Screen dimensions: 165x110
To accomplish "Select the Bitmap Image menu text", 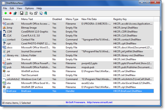I will [x=29, y=28].
